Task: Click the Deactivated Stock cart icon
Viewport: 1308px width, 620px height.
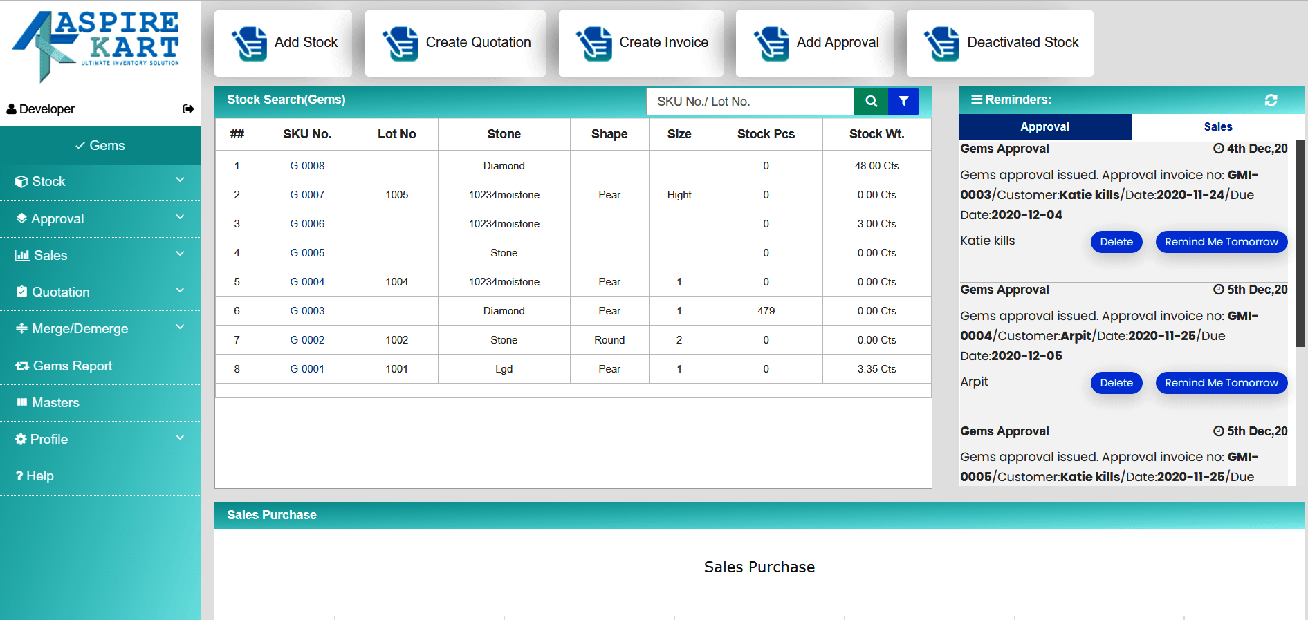Action: coord(941,44)
